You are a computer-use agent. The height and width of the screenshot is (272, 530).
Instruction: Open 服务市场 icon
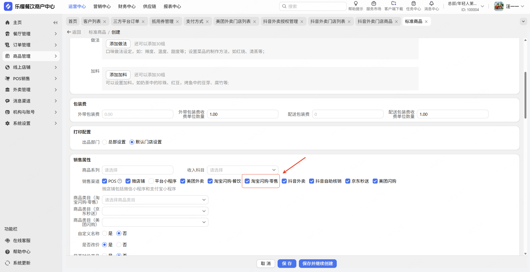374,4
